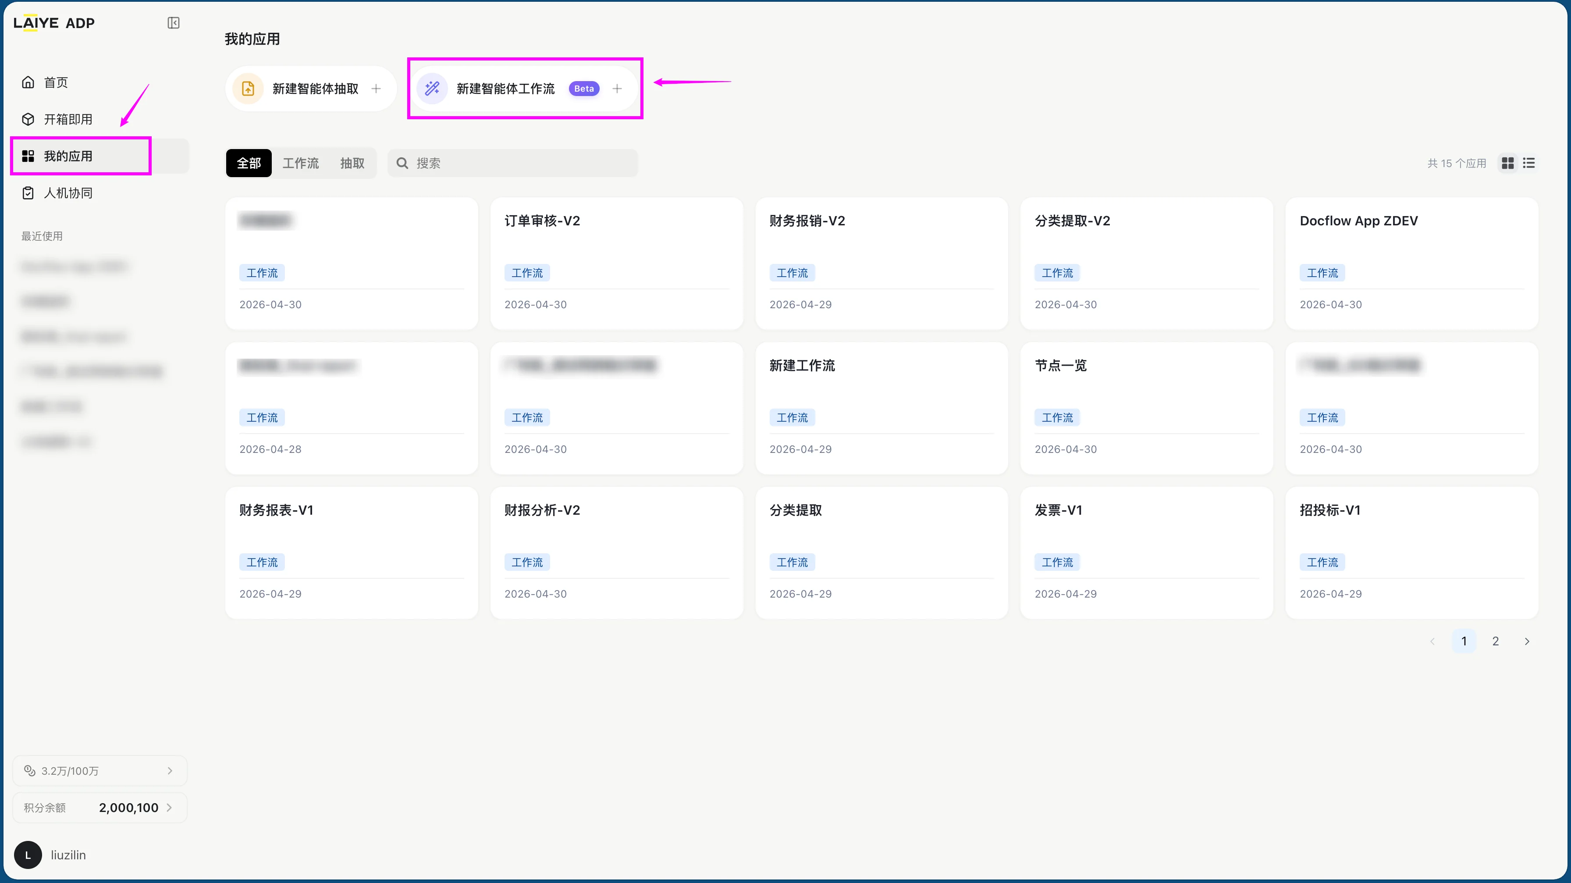Collapse the sidebar with the panel icon
Image resolution: width=1571 pixels, height=883 pixels.
click(173, 23)
